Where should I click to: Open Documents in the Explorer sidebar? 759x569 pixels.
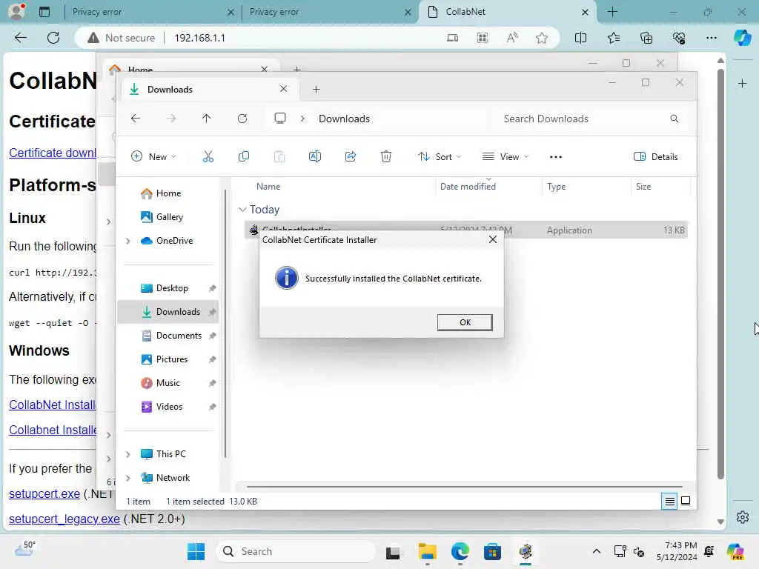click(178, 336)
